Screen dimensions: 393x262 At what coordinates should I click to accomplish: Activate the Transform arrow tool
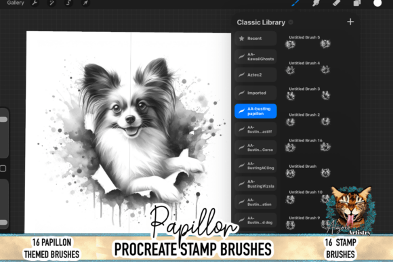[x=85, y=3]
